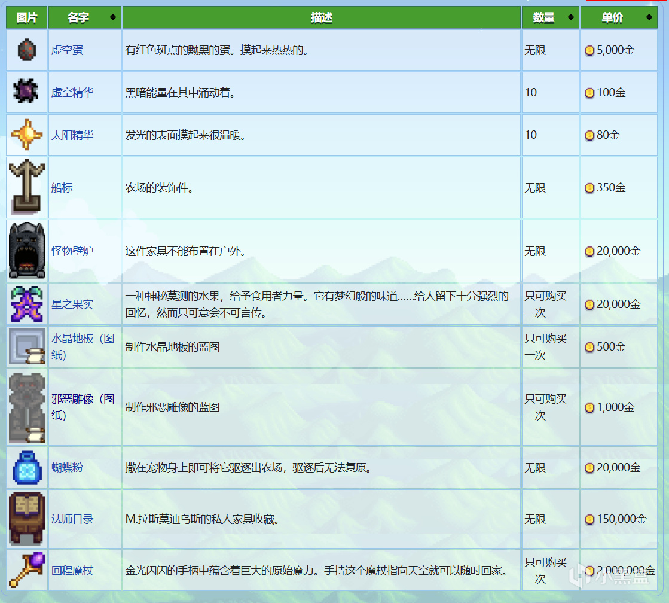Screen dimensions: 669x603
Task: Click price text 5,000金
Action: point(616,50)
